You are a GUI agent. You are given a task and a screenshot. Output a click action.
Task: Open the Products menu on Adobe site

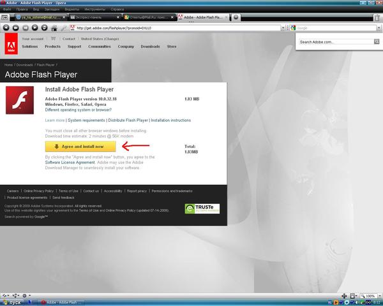(52, 47)
